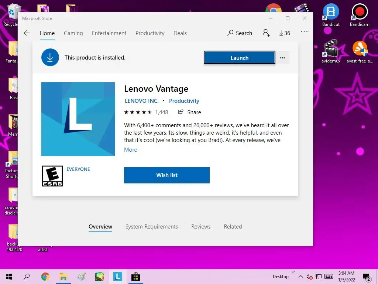
Task: Open File Explorer from the taskbar
Action: [63, 277]
